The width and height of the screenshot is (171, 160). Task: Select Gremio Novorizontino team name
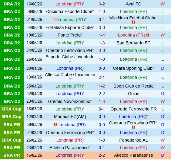point(69,101)
